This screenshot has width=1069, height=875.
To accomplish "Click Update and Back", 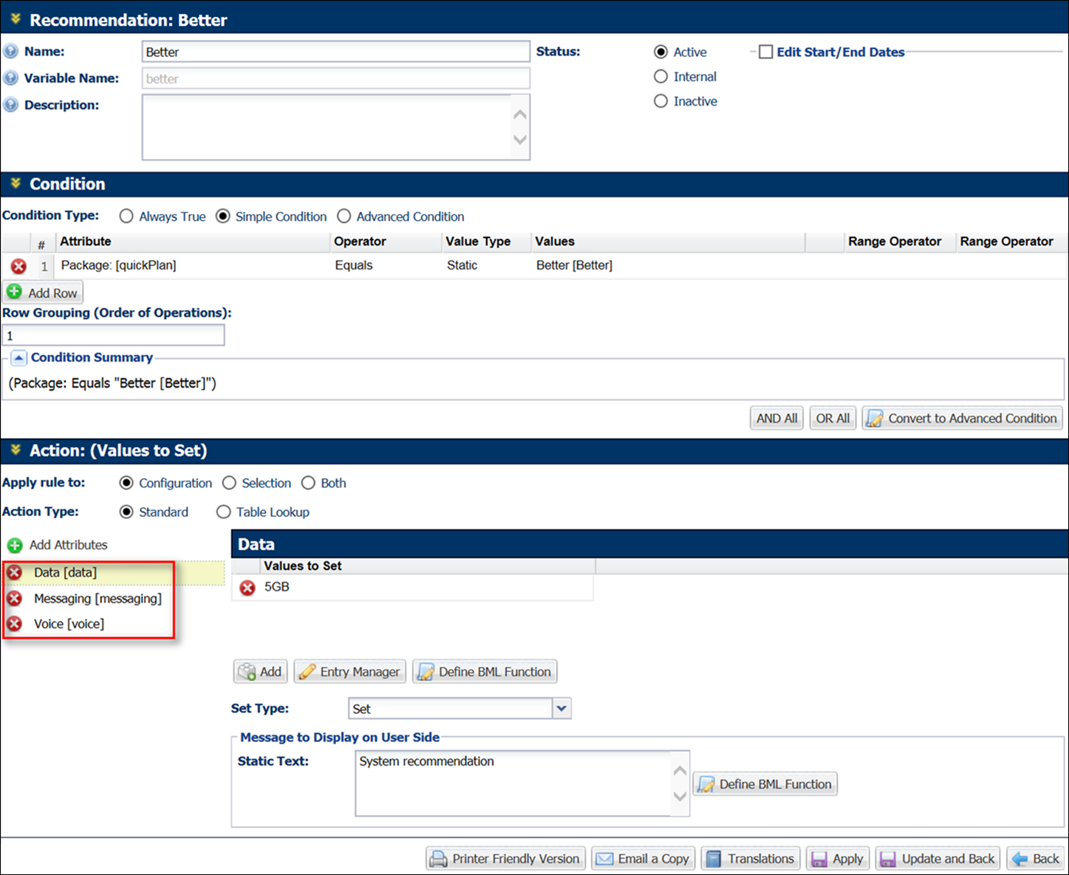I will (x=937, y=858).
